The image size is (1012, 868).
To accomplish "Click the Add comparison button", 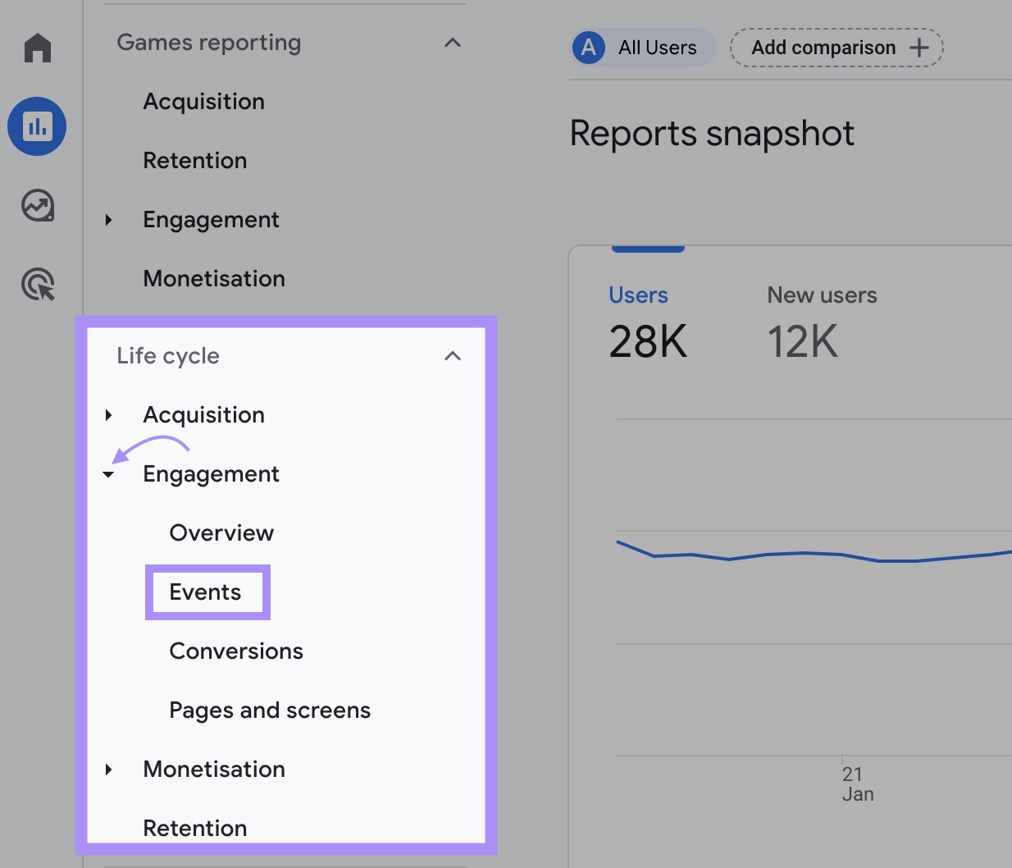I will pos(835,48).
